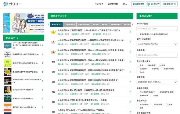Viewport: 180px width, 114px height.
Task: Check the 大学 student checkbox
Action: [138, 65]
